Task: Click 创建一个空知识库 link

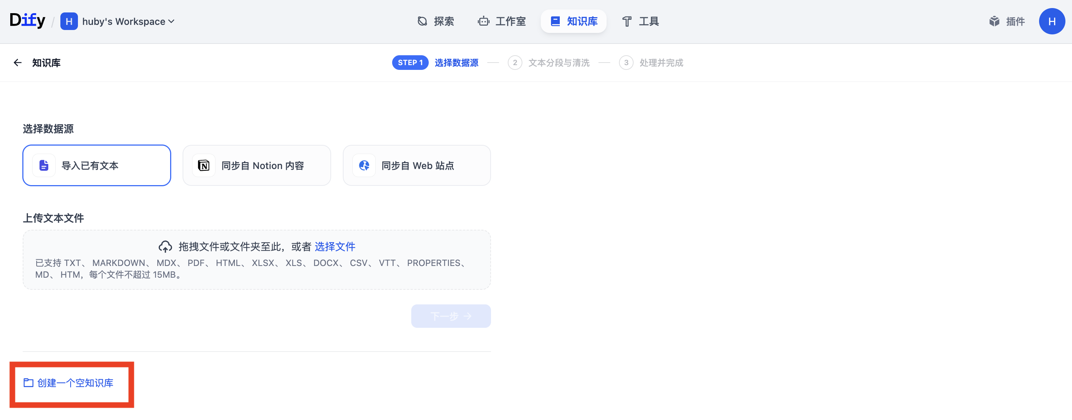Action: click(x=69, y=383)
